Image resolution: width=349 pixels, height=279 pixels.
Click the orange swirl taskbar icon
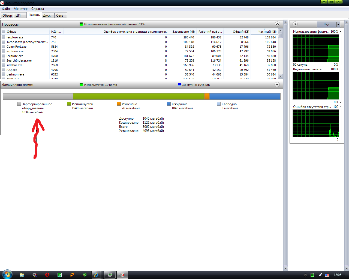[x=72, y=275]
